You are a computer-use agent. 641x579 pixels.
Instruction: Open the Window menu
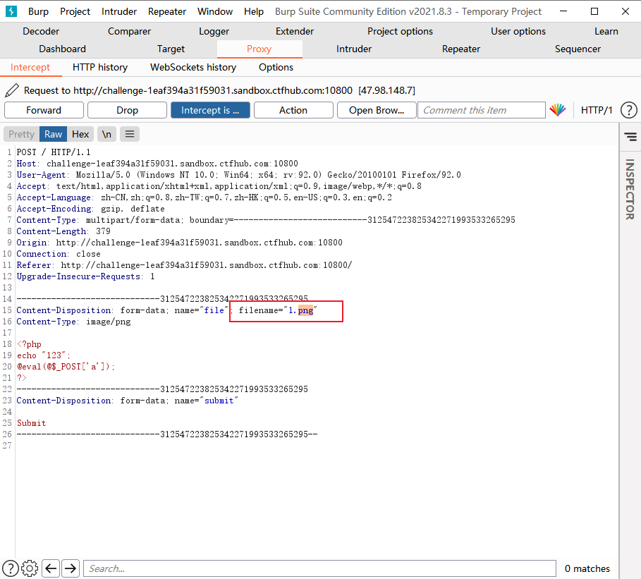tap(215, 11)
